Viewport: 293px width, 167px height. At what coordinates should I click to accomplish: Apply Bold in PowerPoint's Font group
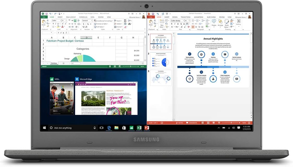tap(172, 24)
